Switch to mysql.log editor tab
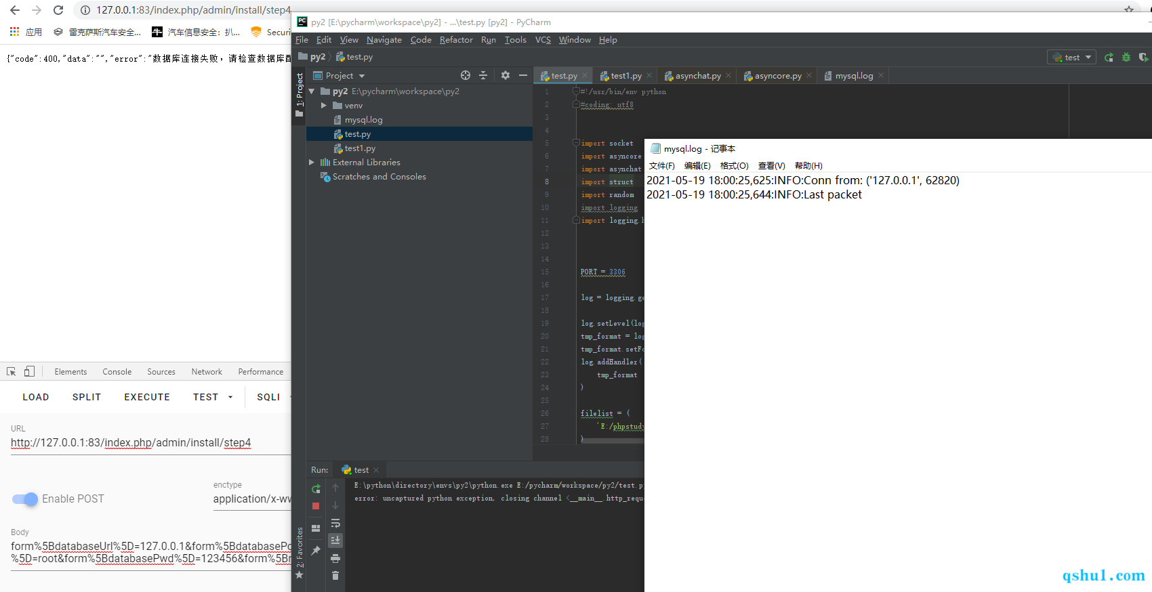The image size is (1152, 592). [x=854, y=76]
